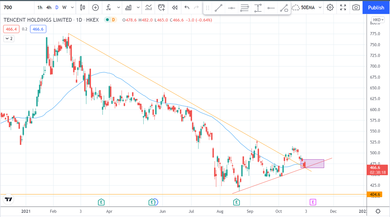390x217 pixels.
Task: Click the TradingView logo on chart
Action: [9, 199]
